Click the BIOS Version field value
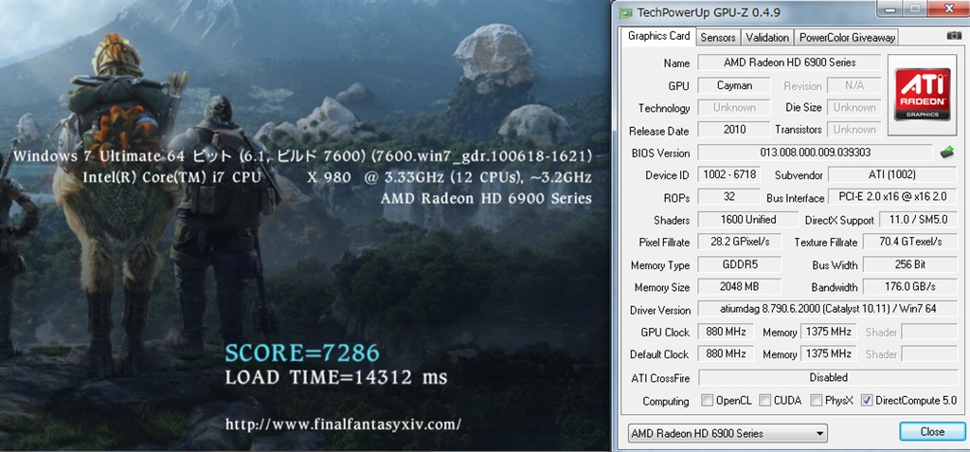Viewport: 970px width, 452px height. pyautogui.click(x=815, y=153)
